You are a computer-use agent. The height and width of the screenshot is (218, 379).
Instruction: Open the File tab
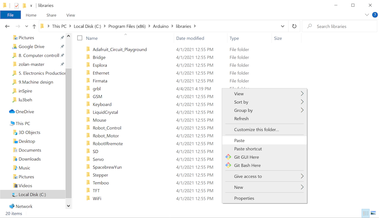click(10, 15)
